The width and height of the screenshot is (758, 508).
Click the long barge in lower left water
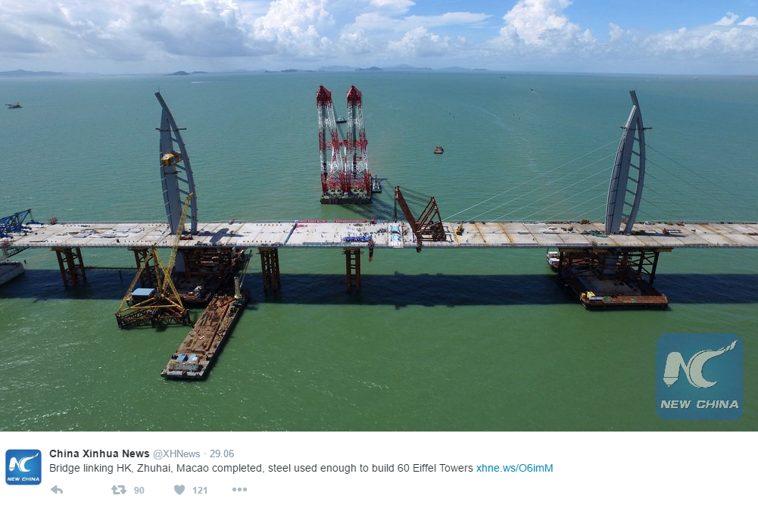pos(205,337)
